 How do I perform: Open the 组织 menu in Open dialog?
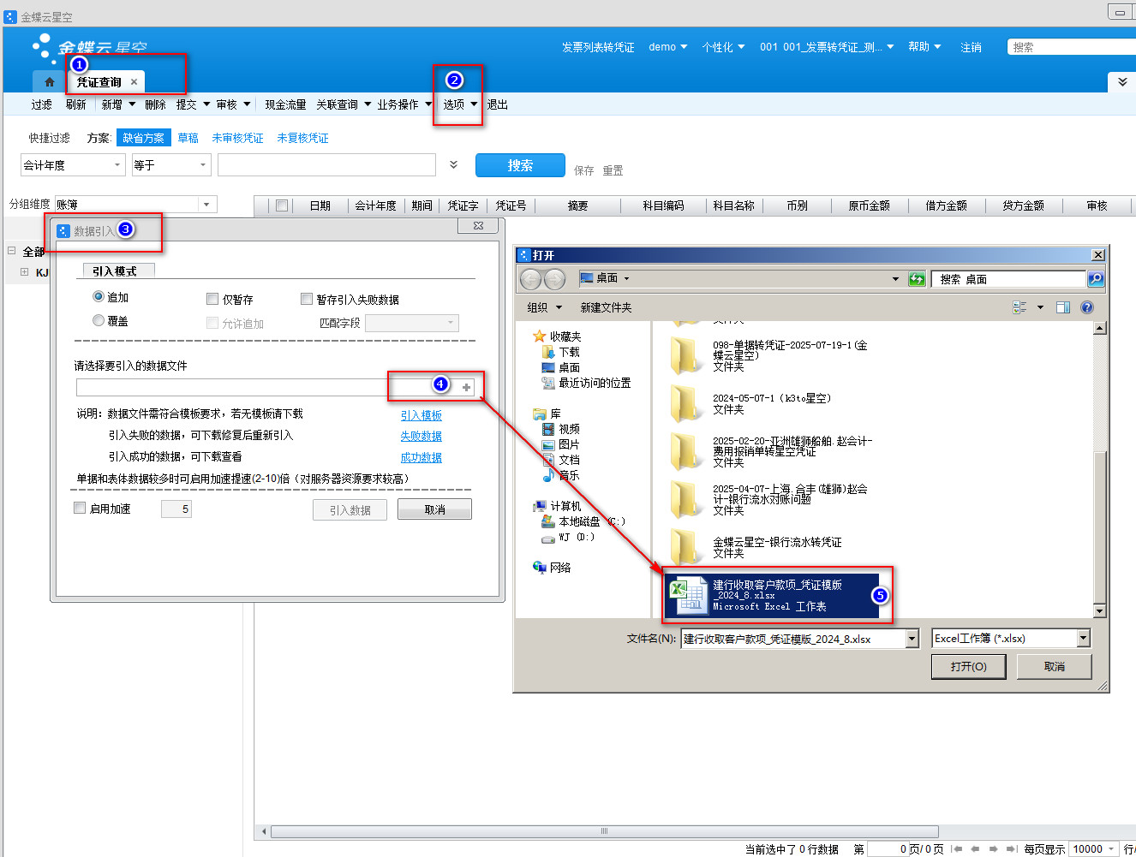(544, 307)
